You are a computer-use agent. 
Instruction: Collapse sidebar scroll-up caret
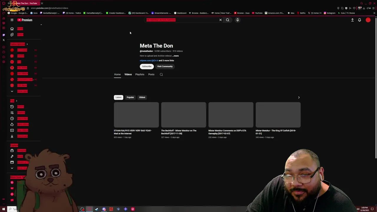click(41, 25)
